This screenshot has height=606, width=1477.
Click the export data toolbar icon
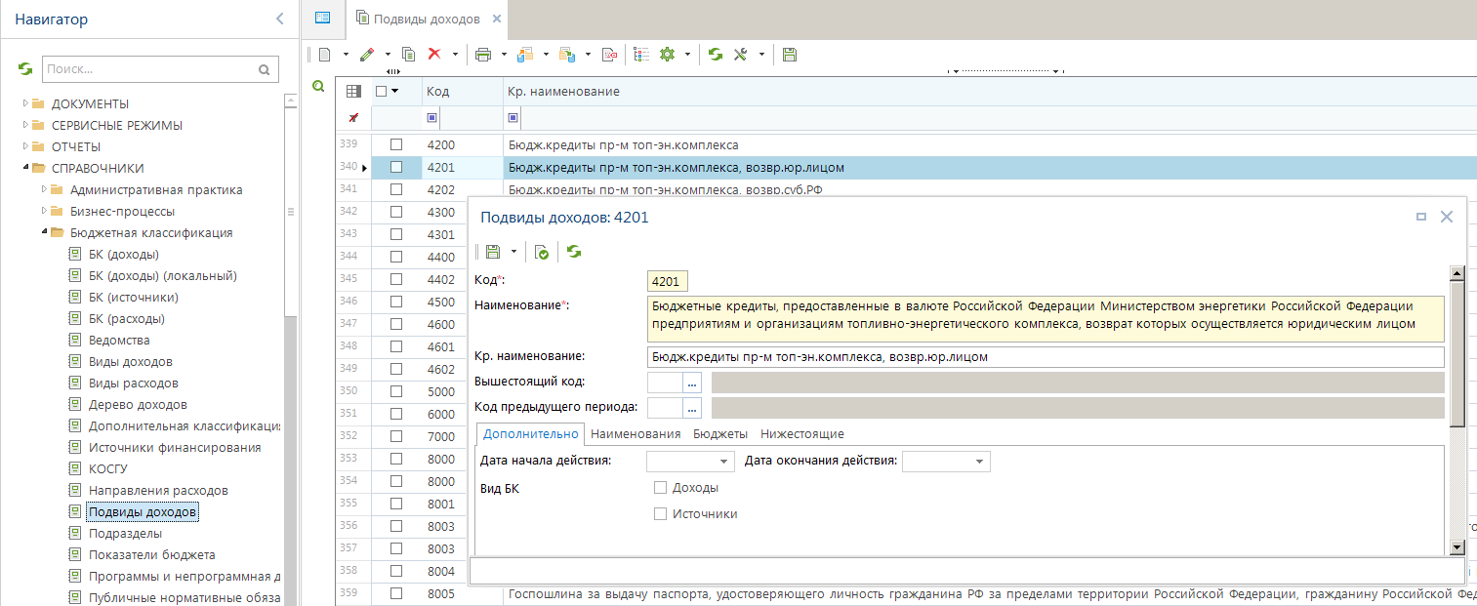coord(525,55)
